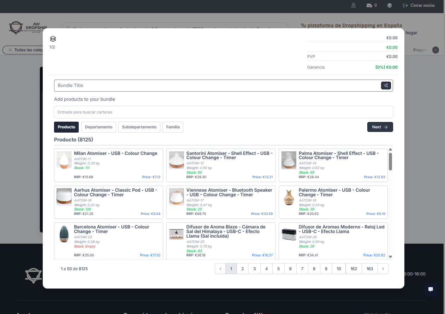Image resolution: width=445 pixels, height=314 pixels.
Task: Select Viennese Atomiser product thumbnail
Action: [177, 197]
